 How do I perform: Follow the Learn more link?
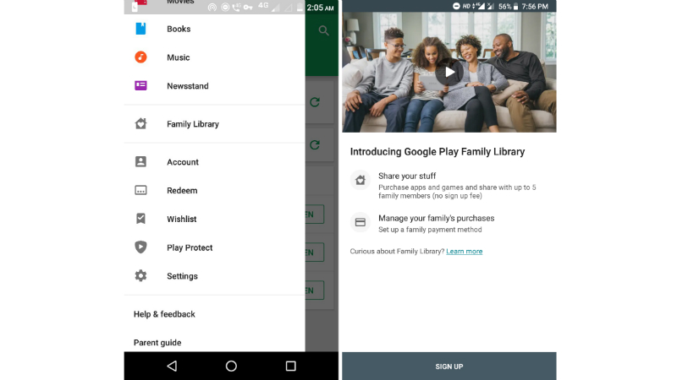tap(464, 251)
